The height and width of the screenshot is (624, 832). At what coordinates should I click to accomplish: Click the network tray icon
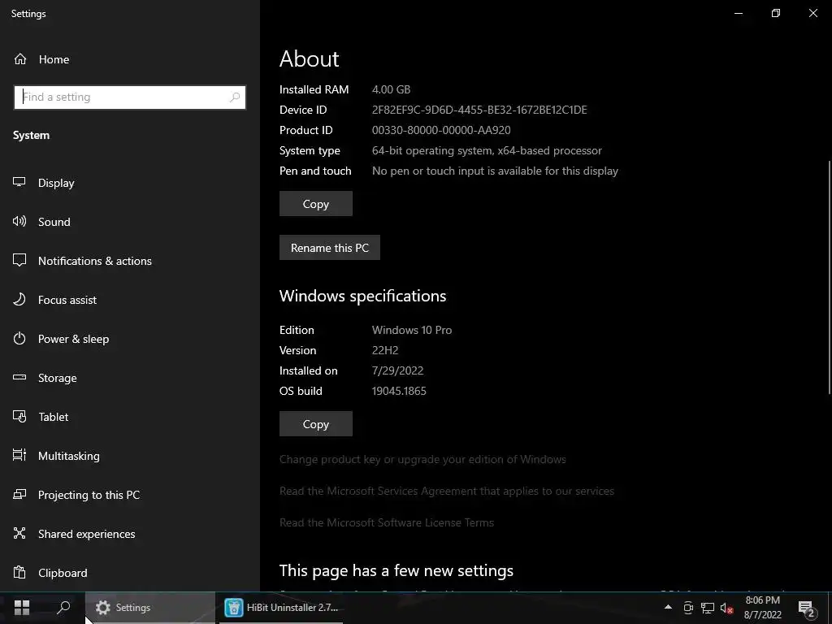pos(708,608)
